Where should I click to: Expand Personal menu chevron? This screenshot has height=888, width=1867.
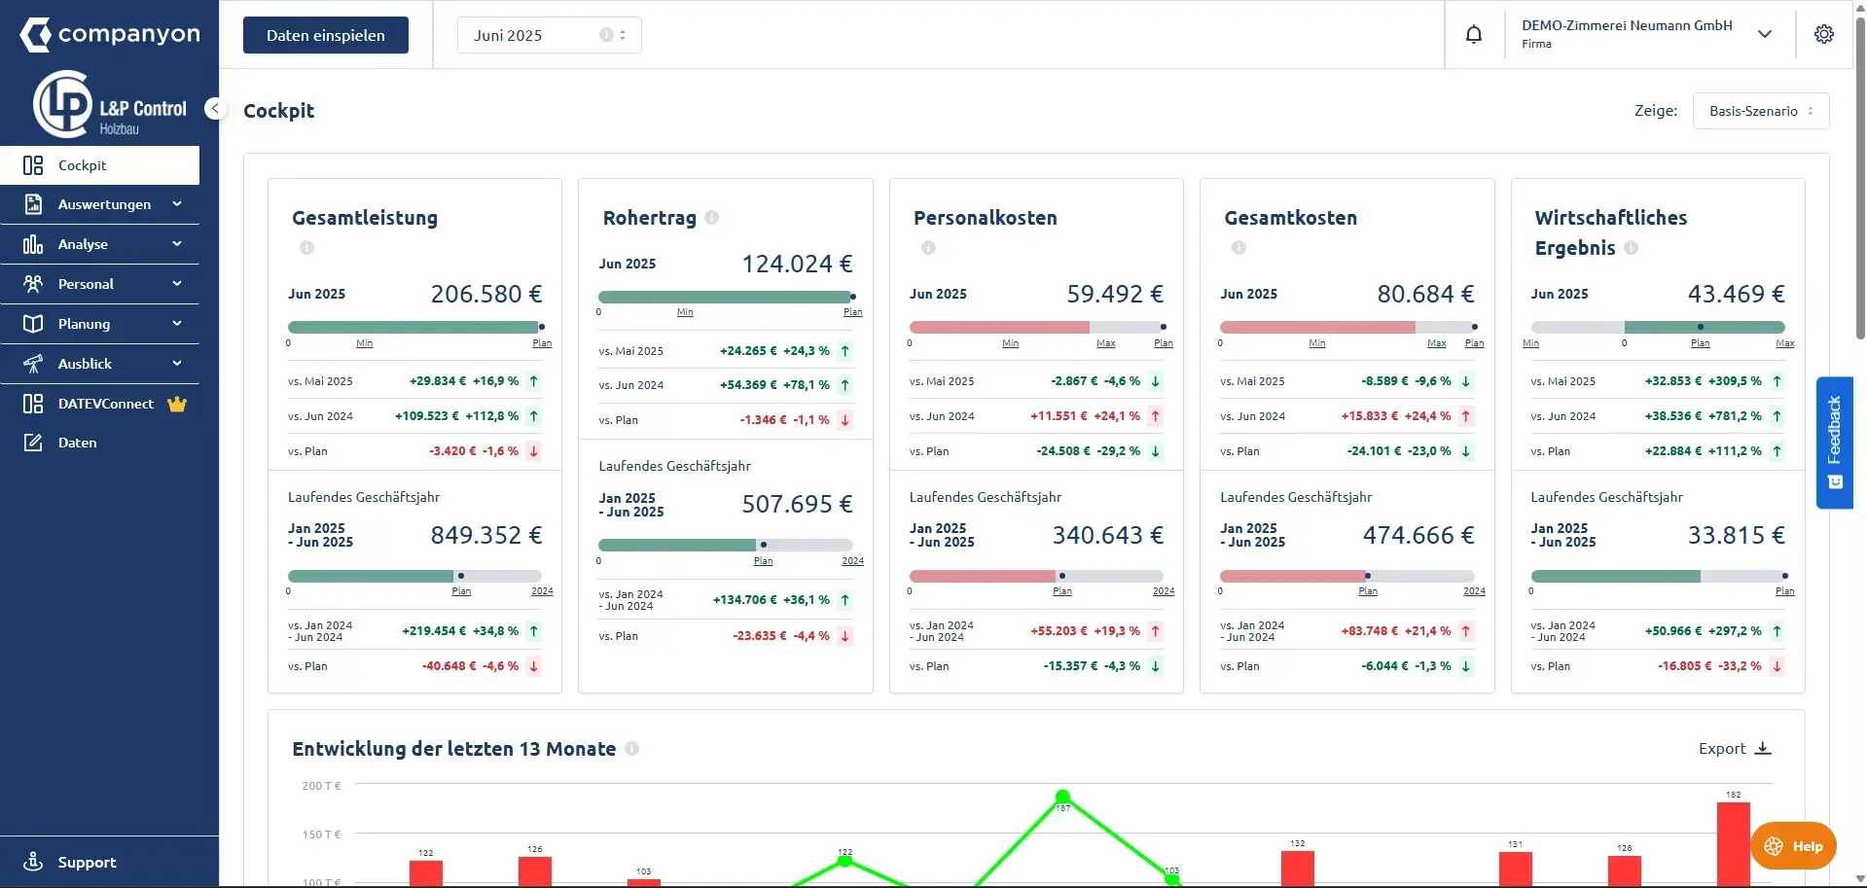click(177, 284)
